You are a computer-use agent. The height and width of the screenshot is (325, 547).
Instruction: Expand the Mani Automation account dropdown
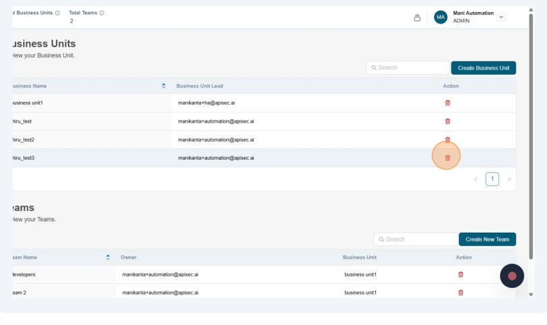point(501,17)
